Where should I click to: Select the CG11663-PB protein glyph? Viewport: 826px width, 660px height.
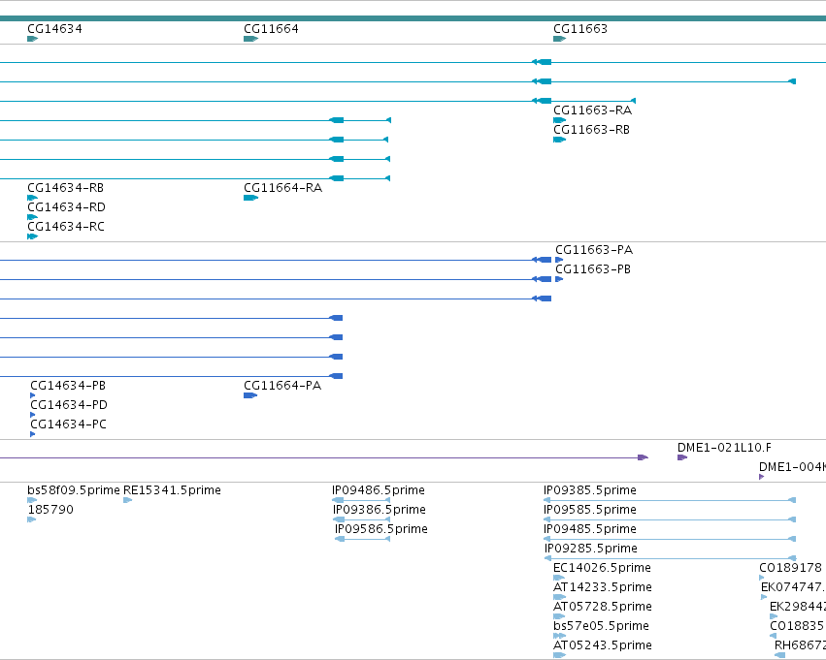coord(559,279)
